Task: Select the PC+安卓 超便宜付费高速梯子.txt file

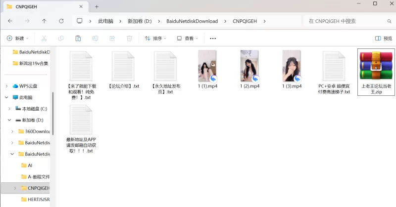Action: (x=334, y=72)
